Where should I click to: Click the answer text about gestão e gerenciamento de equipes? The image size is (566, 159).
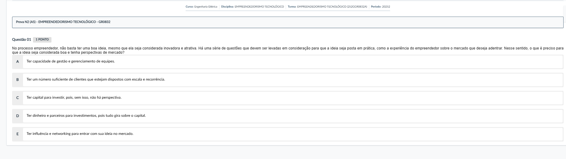click(71, 62)
